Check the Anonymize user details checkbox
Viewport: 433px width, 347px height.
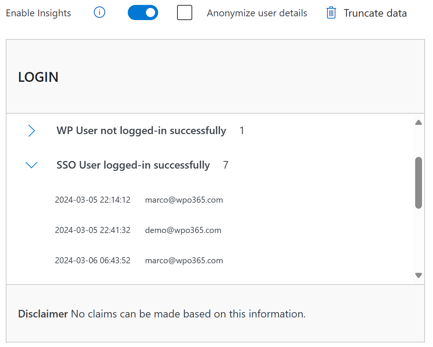185,13
